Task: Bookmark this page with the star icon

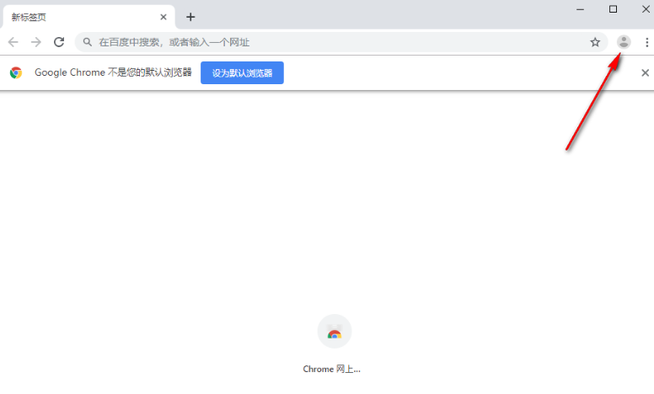Action: [x=595, y=42]
